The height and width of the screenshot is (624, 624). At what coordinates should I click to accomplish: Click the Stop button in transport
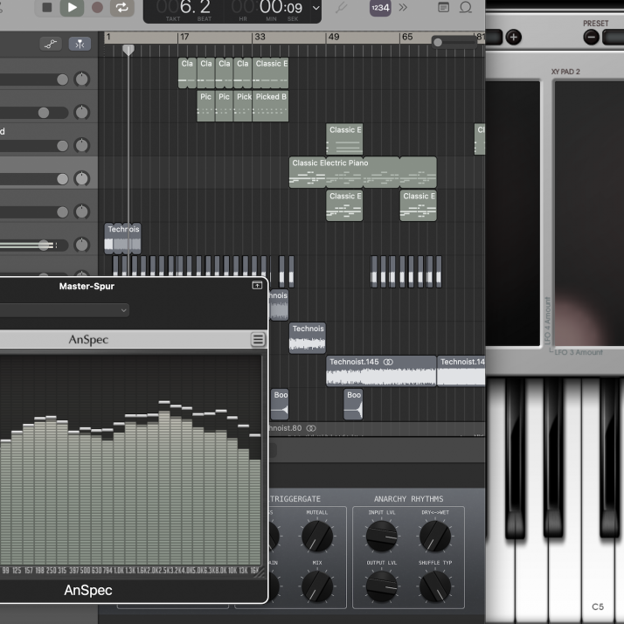tap(47, 8)
